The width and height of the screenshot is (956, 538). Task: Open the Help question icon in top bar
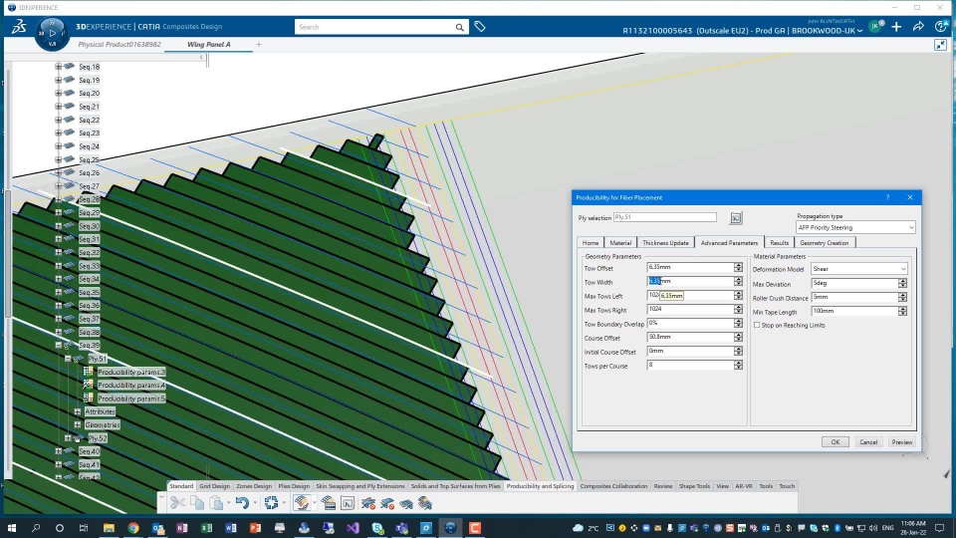click(x=941, y=27)
